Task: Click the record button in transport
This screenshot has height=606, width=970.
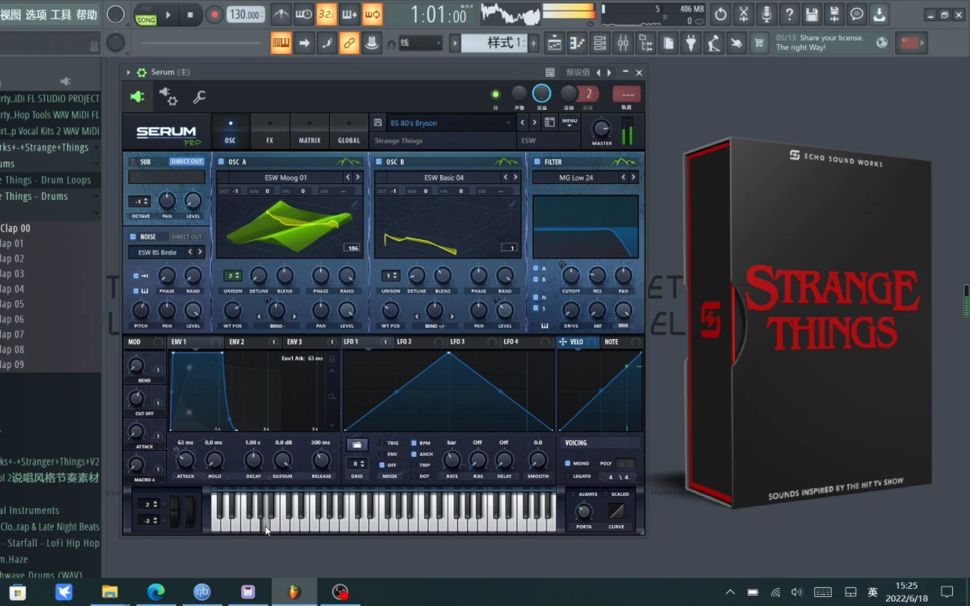Action: (215, 14)
